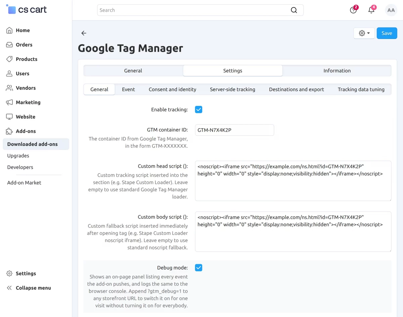Click the Home house icon
Image resolution: width=403 pixels, height=317 pixels.
click(9, 30)
